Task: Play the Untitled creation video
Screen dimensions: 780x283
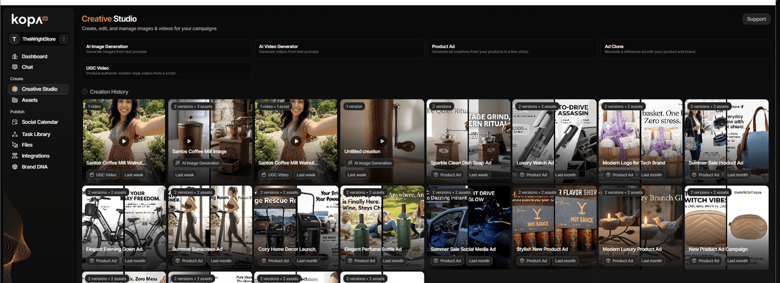Action: point(382,141)
